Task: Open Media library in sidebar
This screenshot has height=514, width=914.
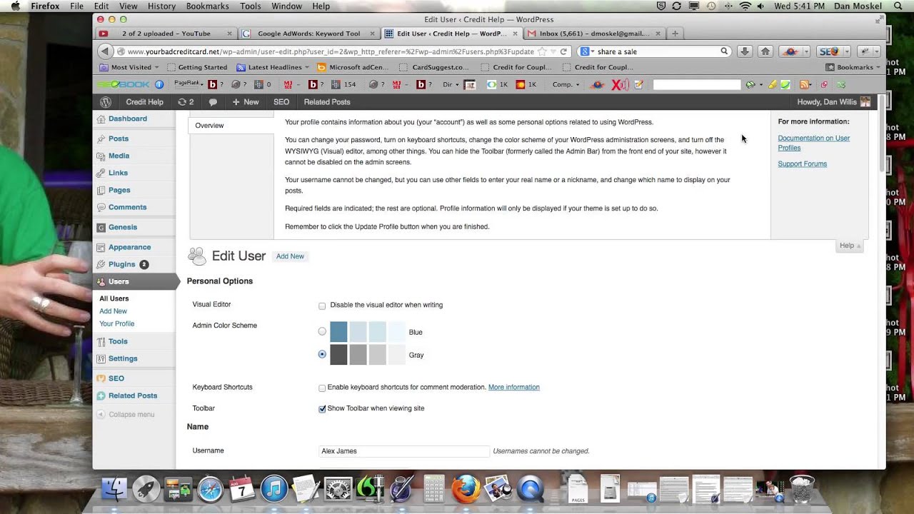Action: (x=119, y=156)
